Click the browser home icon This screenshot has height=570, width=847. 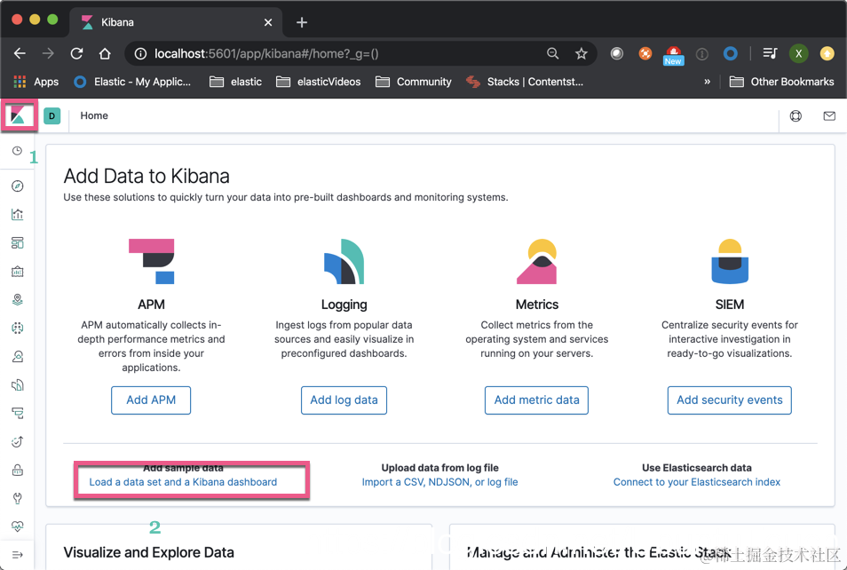[105, 53]
